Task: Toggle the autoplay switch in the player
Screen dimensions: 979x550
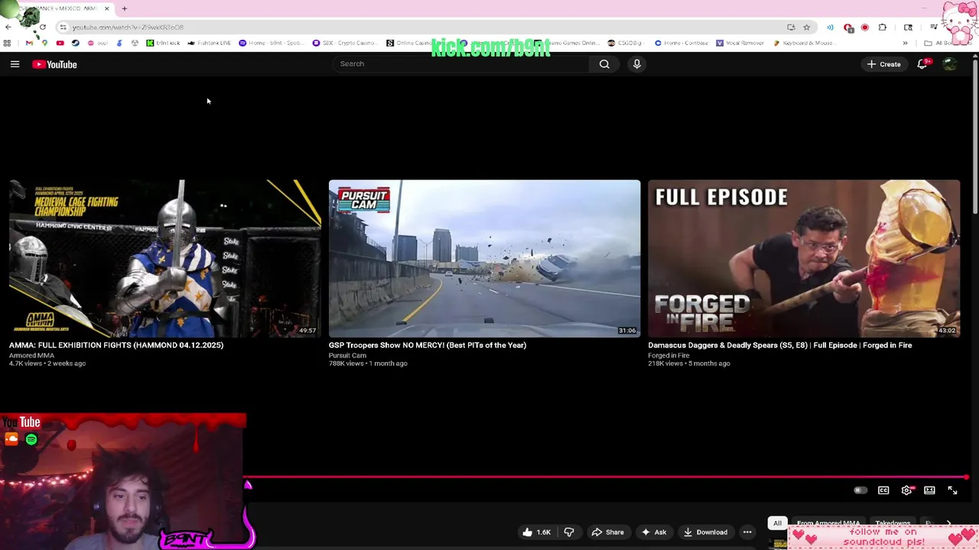Action: pos(860,490)
